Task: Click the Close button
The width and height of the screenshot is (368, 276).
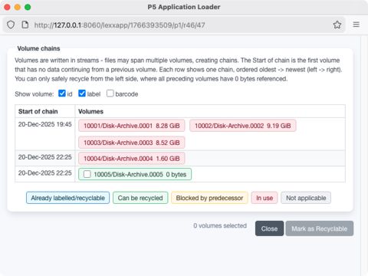Action: [x=269, y=228]
